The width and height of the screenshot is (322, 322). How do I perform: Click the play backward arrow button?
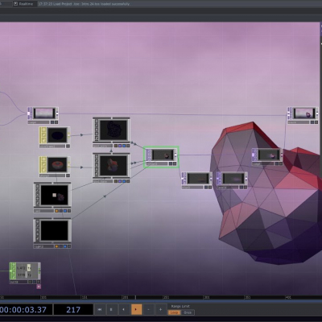123,309
